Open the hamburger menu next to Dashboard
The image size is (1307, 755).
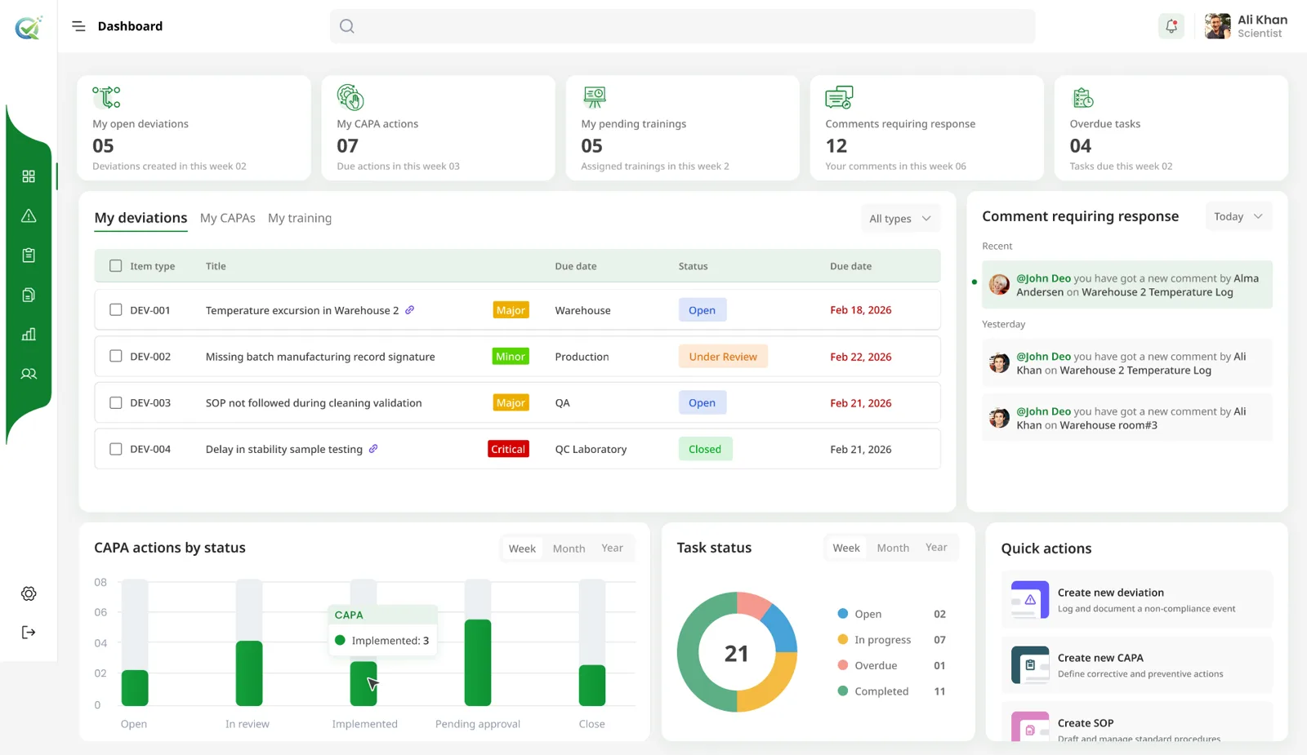tap(78, 26)
